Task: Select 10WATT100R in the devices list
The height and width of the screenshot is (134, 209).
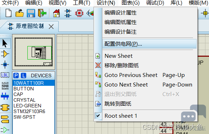Action: (x=33, y=83)
